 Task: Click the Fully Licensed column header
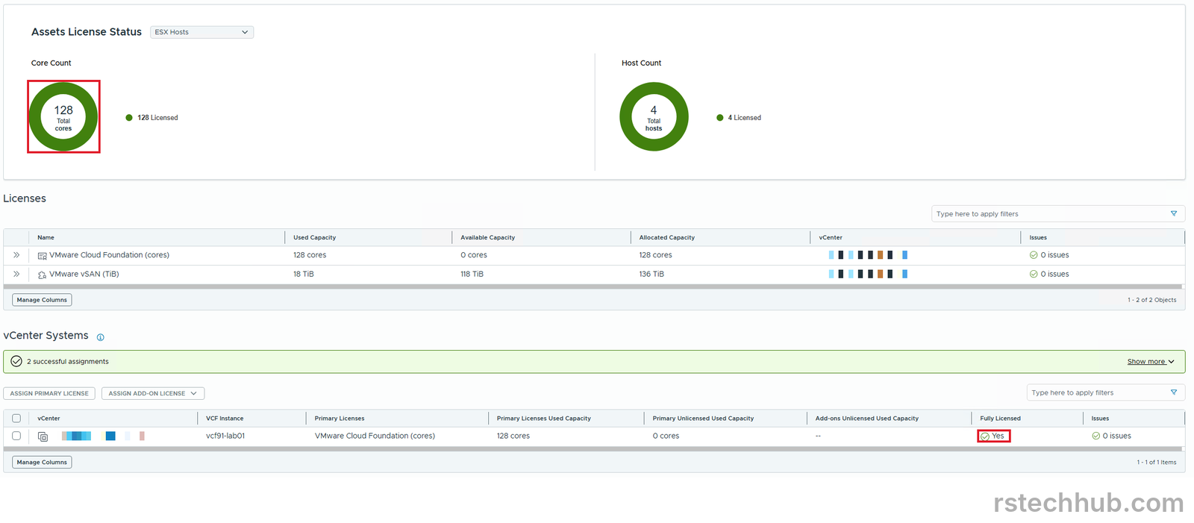[x=1000, y=419]
